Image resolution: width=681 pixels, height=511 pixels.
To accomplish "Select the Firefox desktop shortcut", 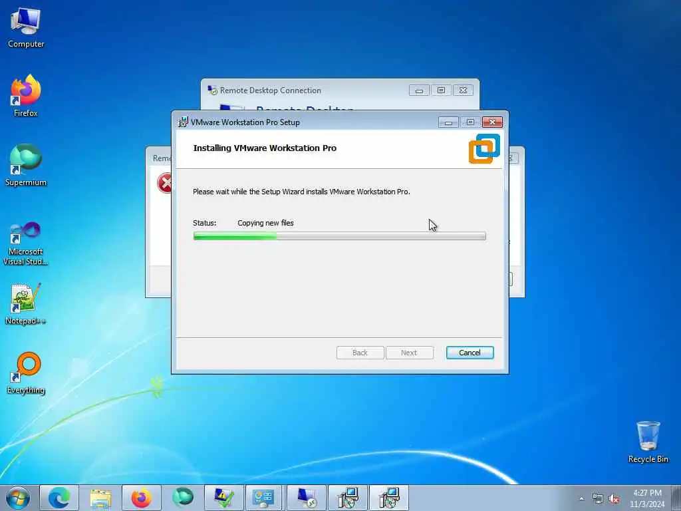I will tap(26, 96).
